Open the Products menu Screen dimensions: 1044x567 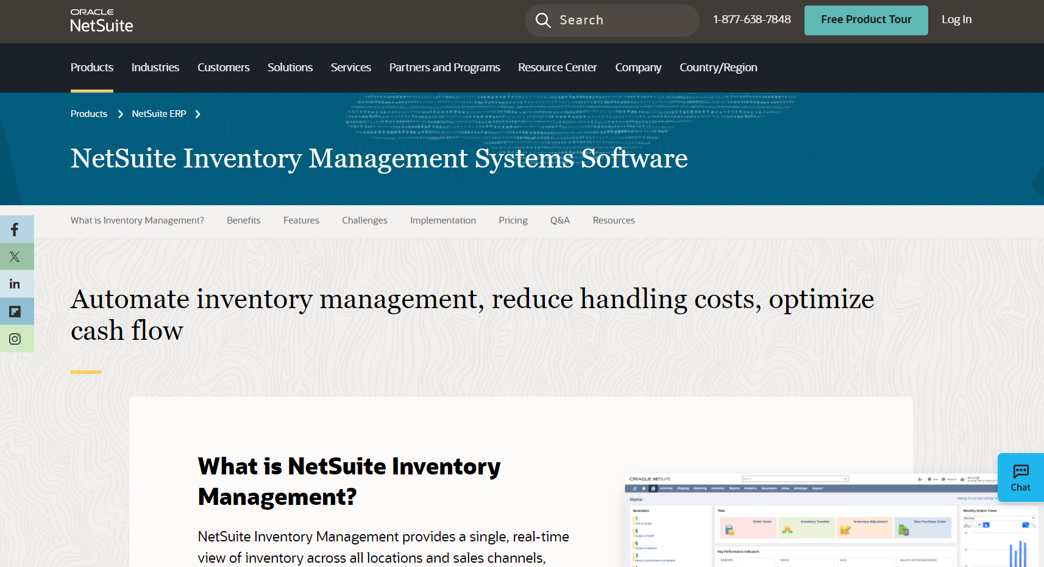(92, 68)
